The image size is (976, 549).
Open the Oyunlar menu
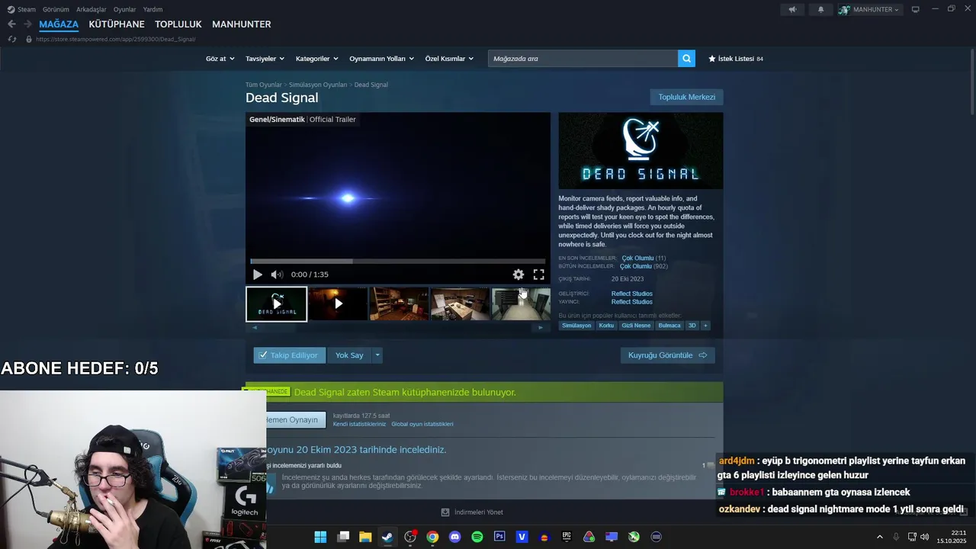point(124,9)
